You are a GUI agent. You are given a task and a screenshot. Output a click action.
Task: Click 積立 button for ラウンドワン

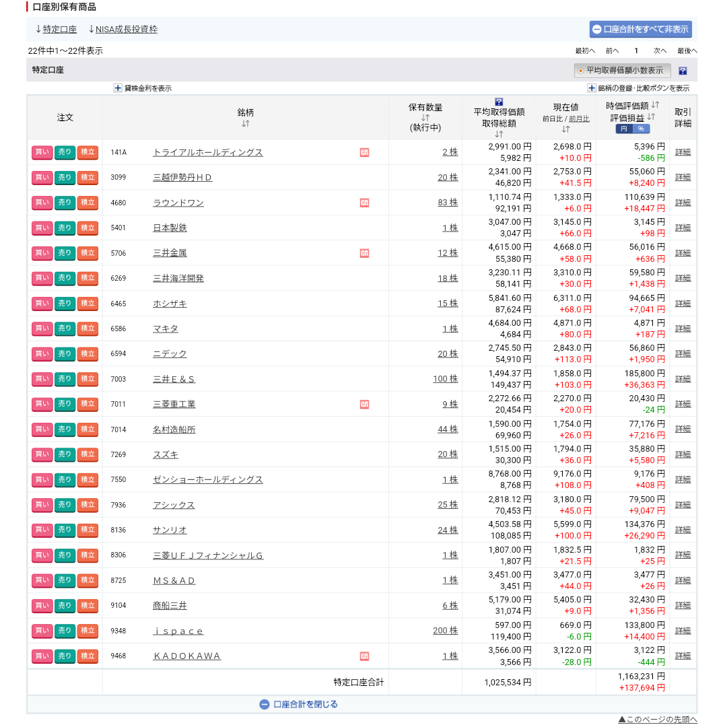click(88, 203)
